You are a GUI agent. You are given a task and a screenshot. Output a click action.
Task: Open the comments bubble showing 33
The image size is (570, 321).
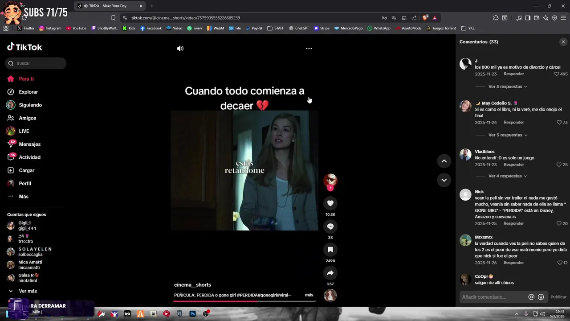330,226
